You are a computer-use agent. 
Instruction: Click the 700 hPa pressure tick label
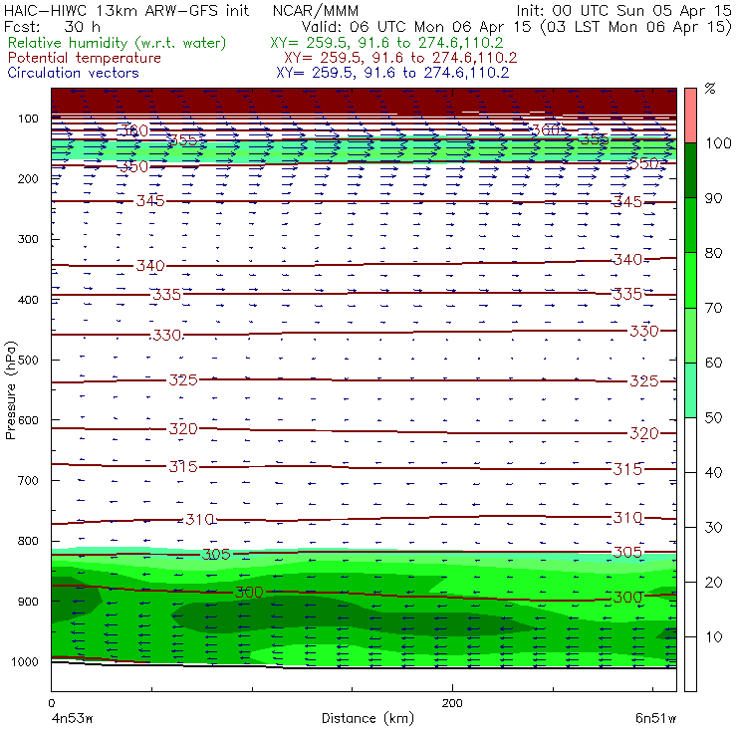coord(28,480)
